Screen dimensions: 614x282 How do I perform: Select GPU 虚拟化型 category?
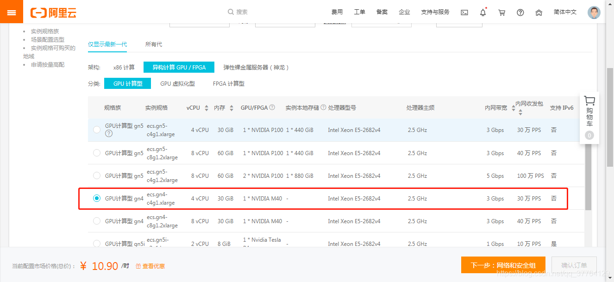(178, 84)
